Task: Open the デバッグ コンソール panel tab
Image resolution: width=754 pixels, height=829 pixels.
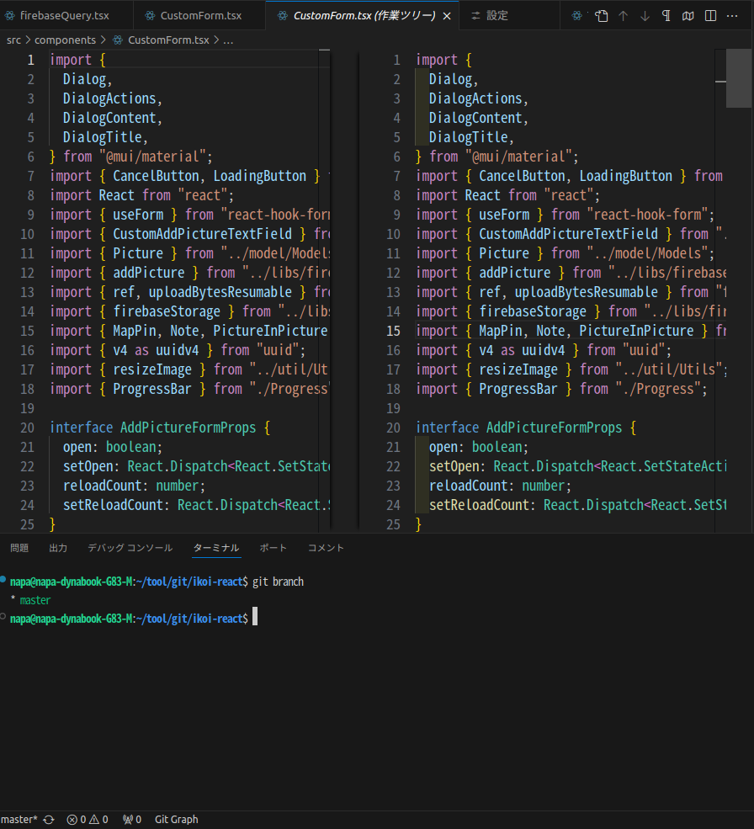Action: 130,548
